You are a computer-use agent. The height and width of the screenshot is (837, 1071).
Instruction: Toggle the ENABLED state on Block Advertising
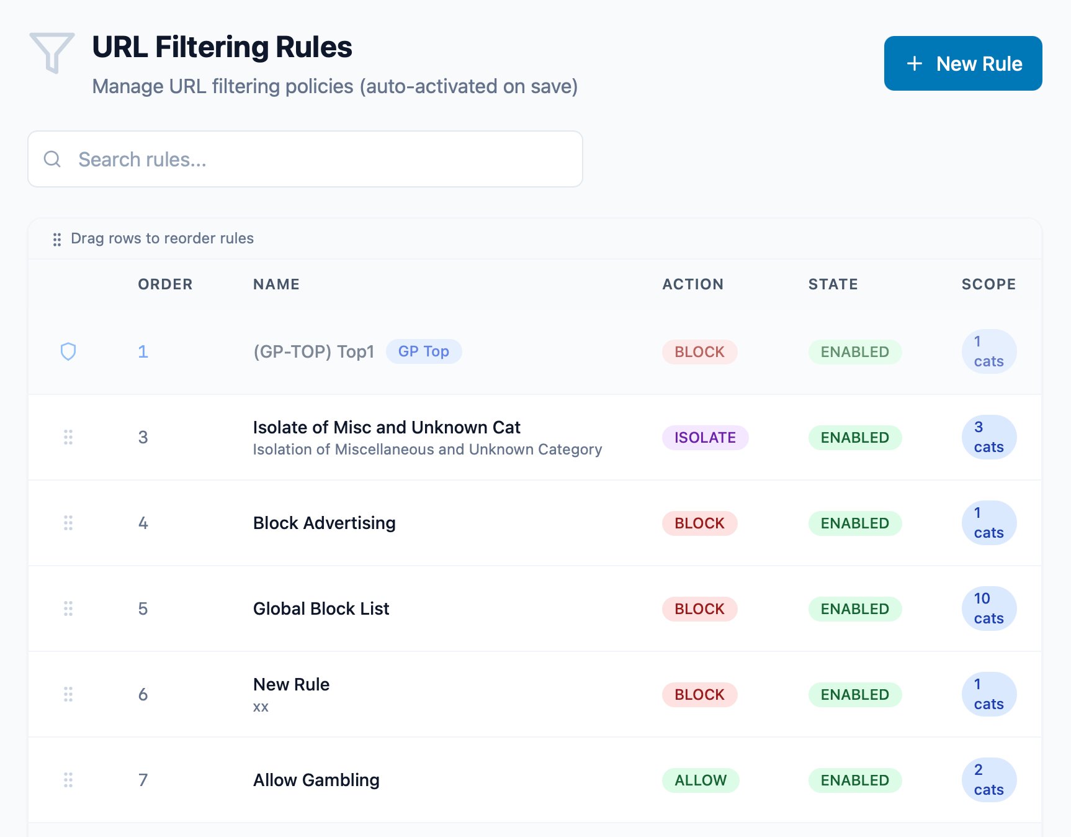[854, 523]
